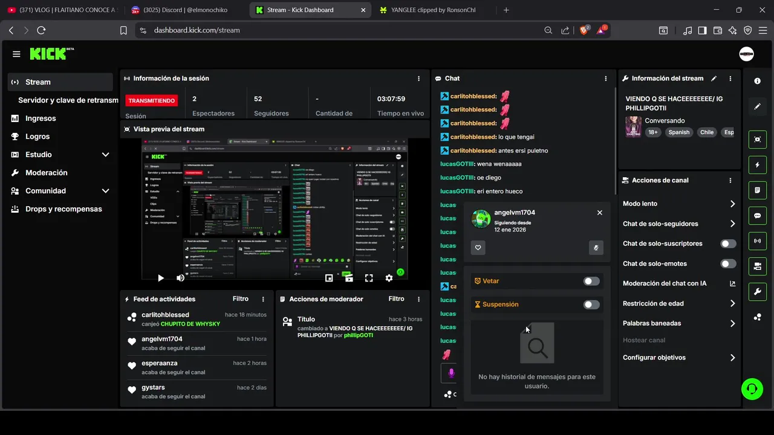Click the wrench icon in right sidebar

coord(758,292)
